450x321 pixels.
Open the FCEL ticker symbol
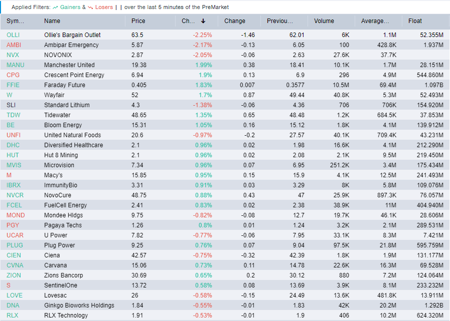pos(14,205)
